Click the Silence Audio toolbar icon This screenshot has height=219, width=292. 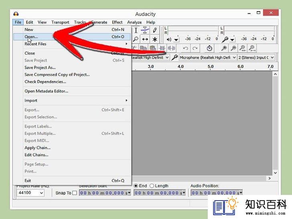172,49
